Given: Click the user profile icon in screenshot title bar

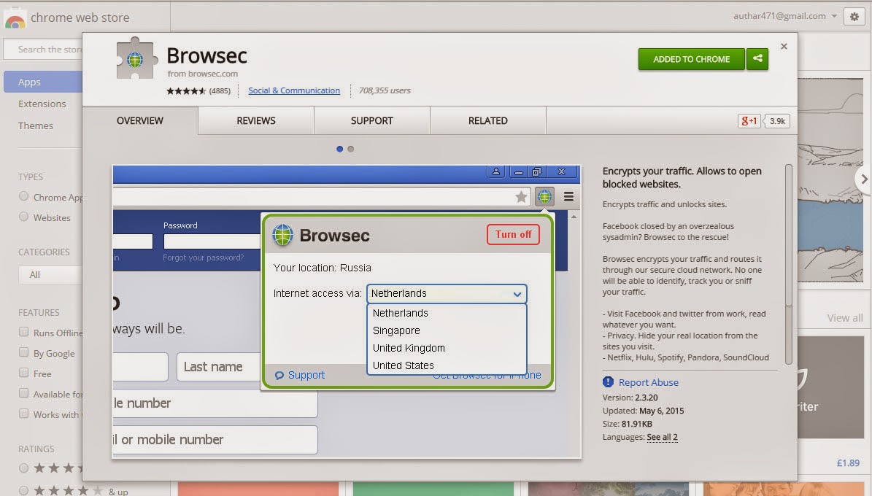Looking at the screenshot, I should pyautogui.click(x=495, y=171).
